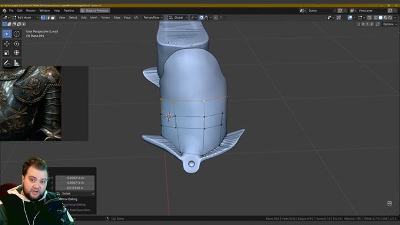This screenshot has height=225, width=400.
Task: Activate the Measure tool
Action: tap(17, 62)
